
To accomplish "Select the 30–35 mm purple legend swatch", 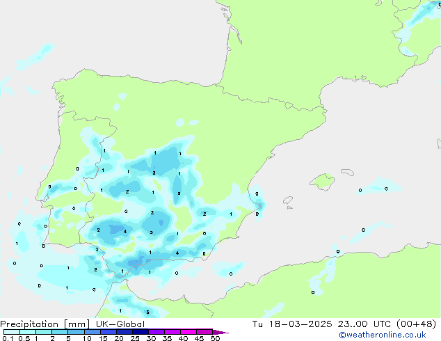I will [156, 332].
